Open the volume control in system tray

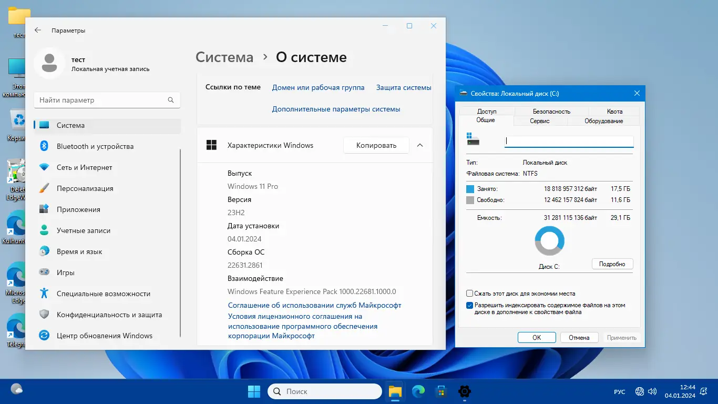click(652, 391)
